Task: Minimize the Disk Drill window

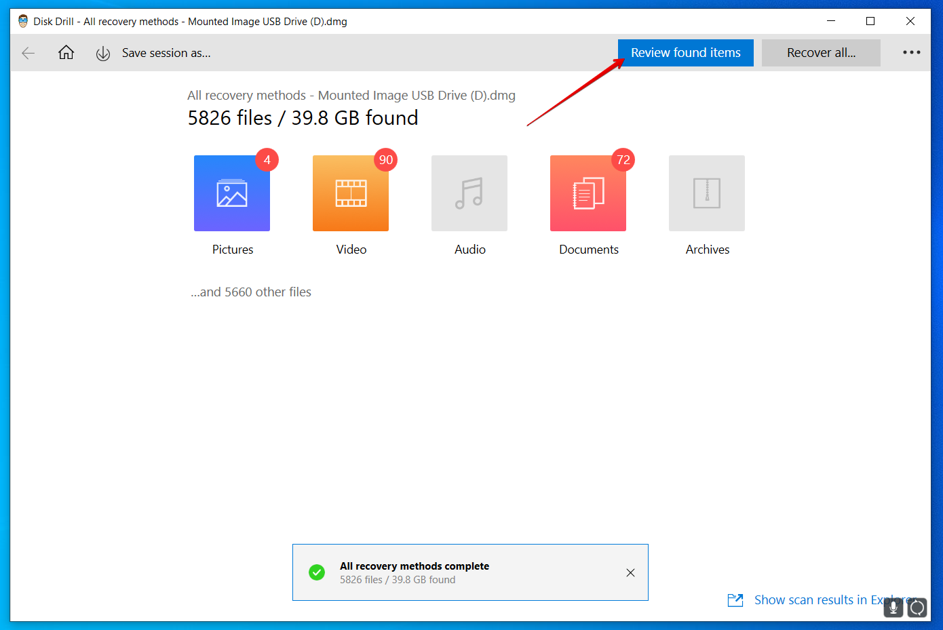Action: click(831, 21)
